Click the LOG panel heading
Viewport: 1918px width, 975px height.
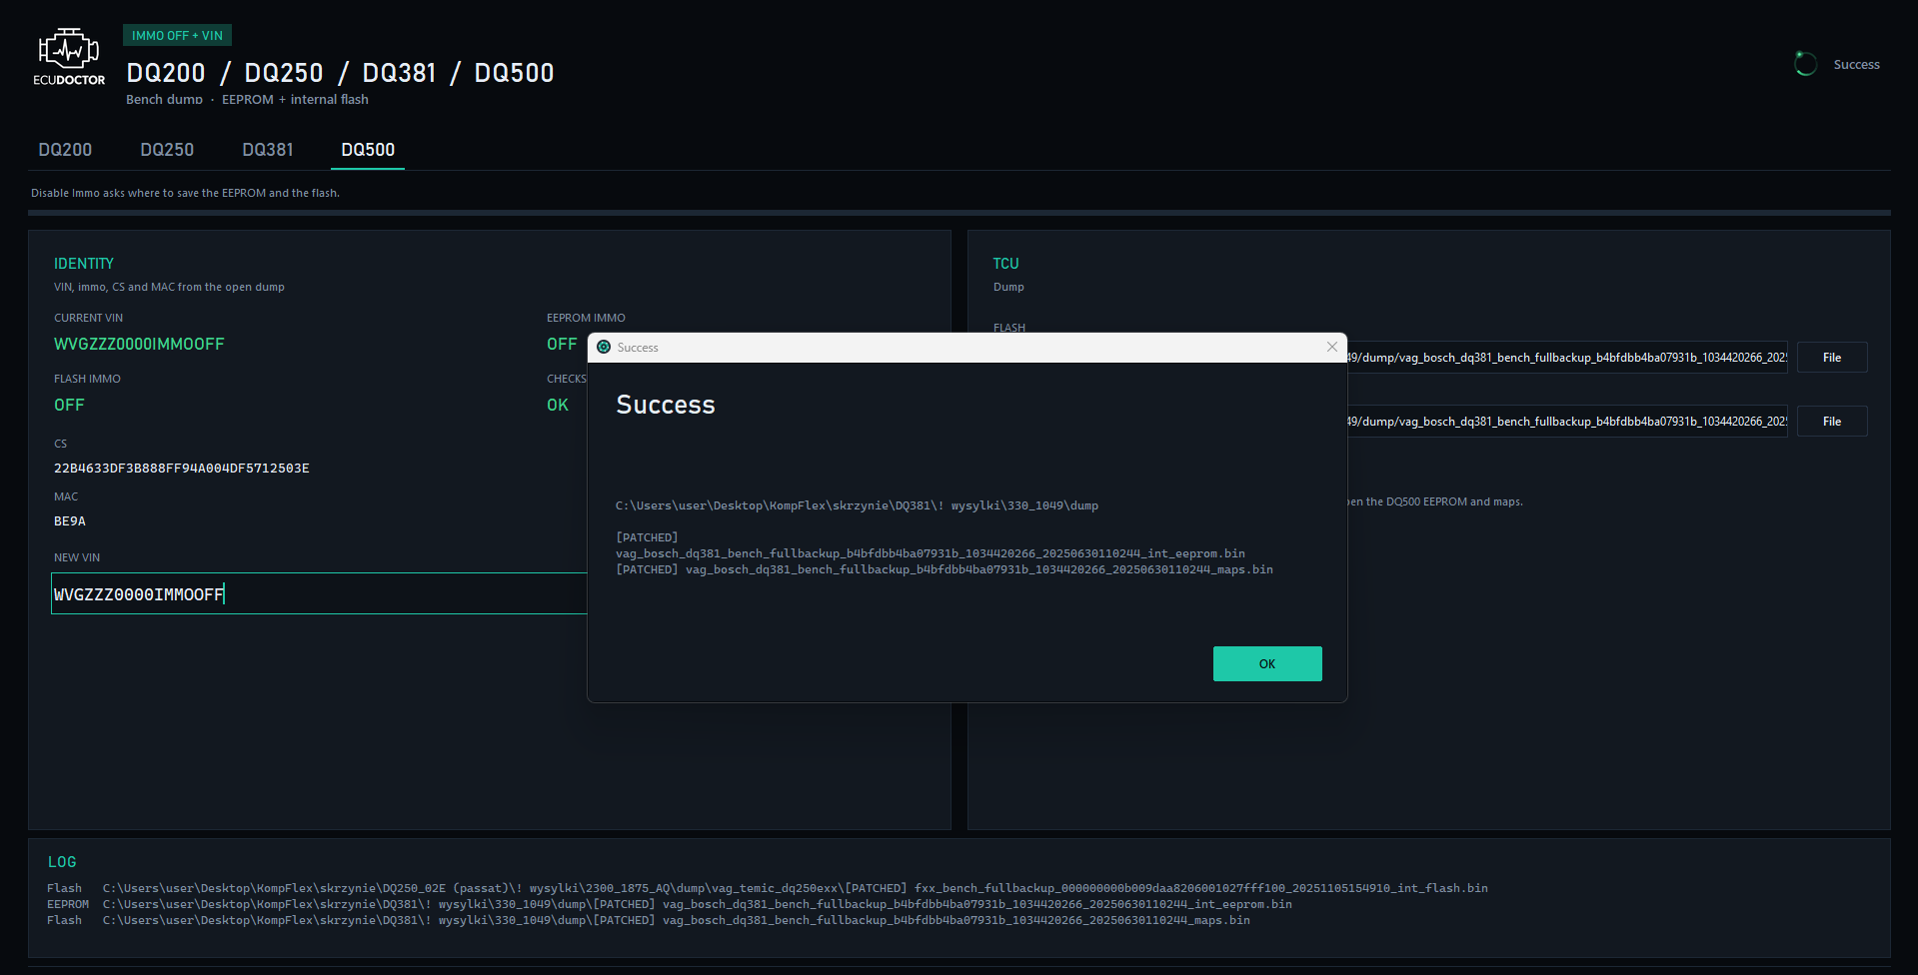[62, 862]
